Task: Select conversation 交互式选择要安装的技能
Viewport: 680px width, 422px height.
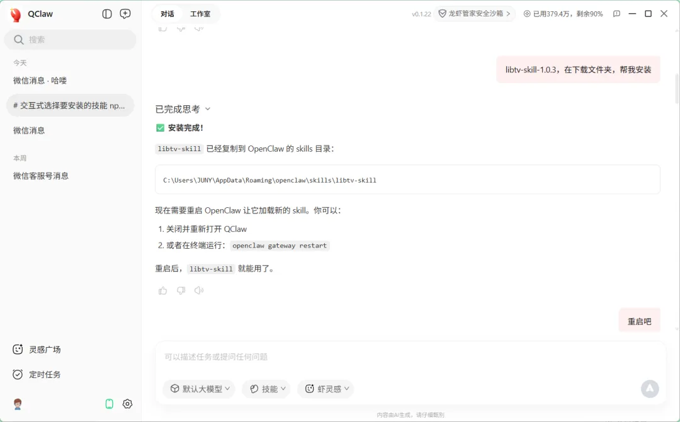Action: click(71, 105)
